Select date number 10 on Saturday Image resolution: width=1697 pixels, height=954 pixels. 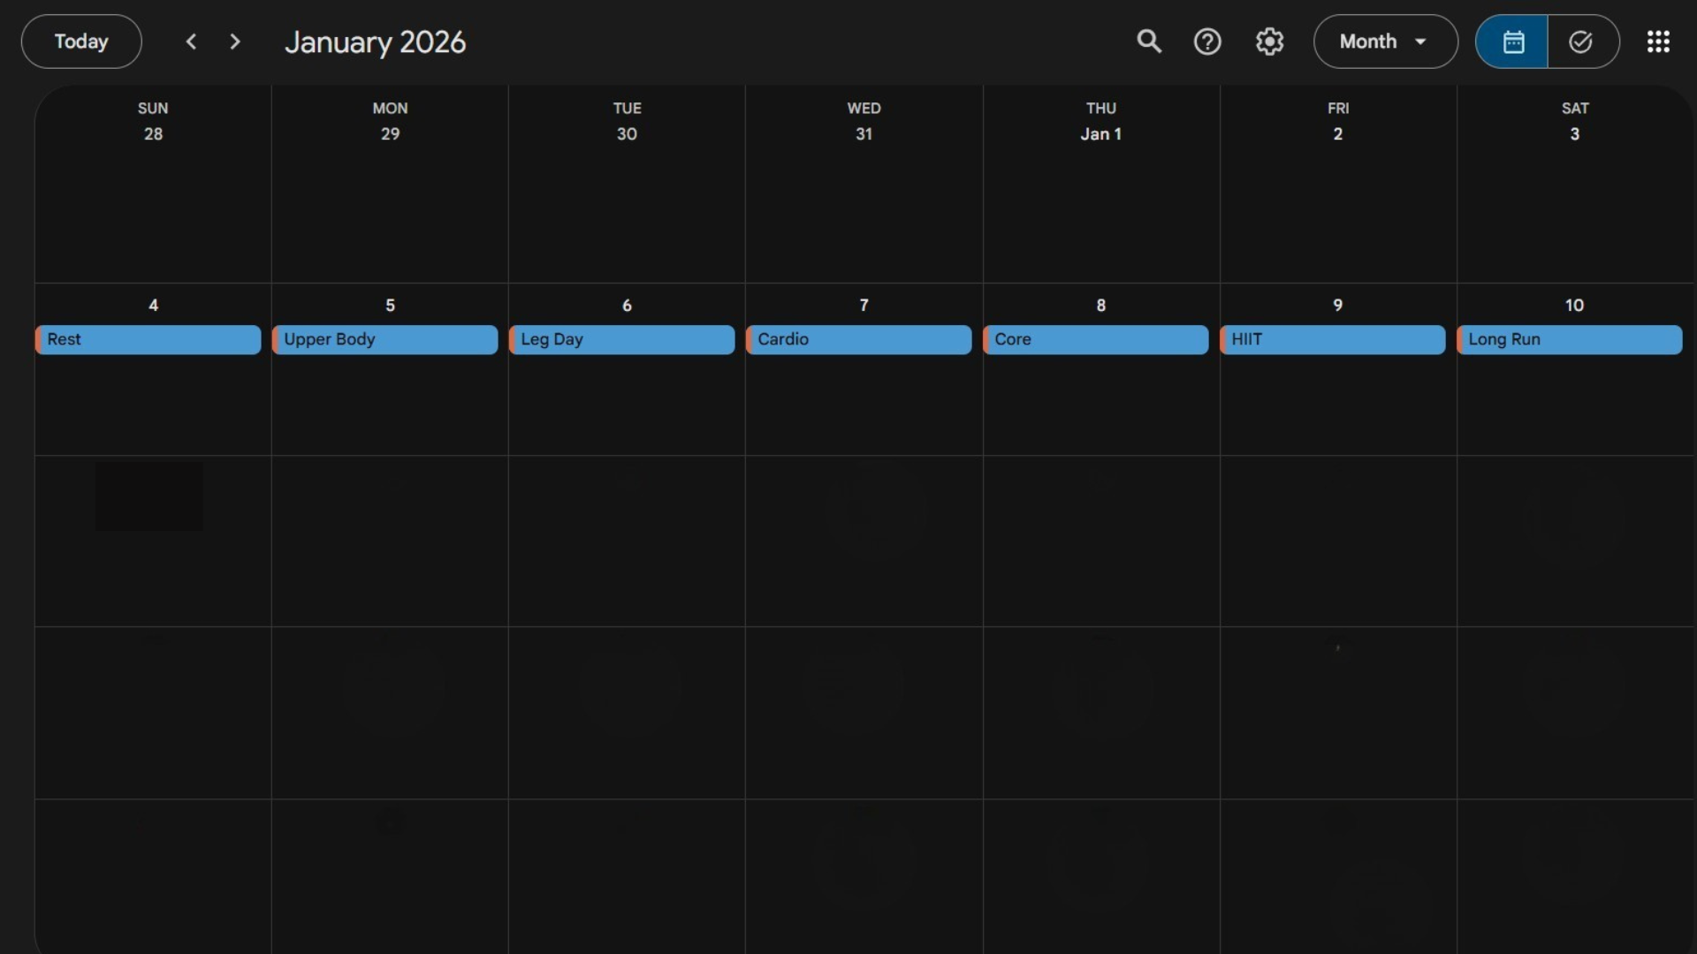1574,306
